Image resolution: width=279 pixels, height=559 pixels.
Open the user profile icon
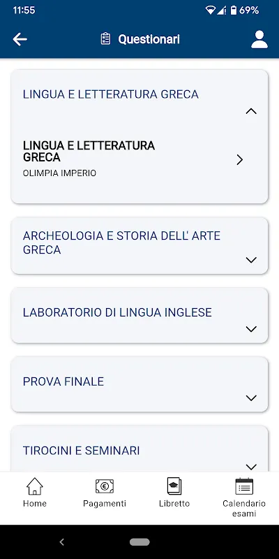tap(259, 39)
